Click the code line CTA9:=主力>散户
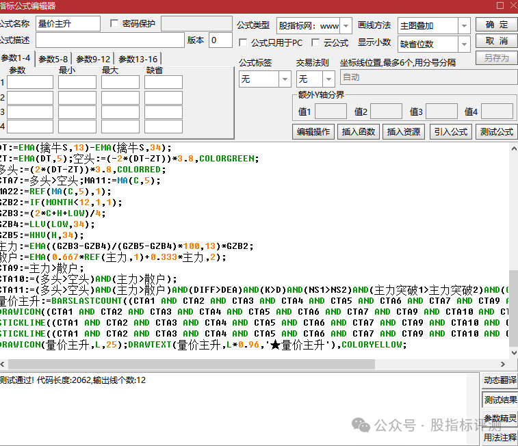This screenshot has height=446, width=518. [x=42, y=268]
